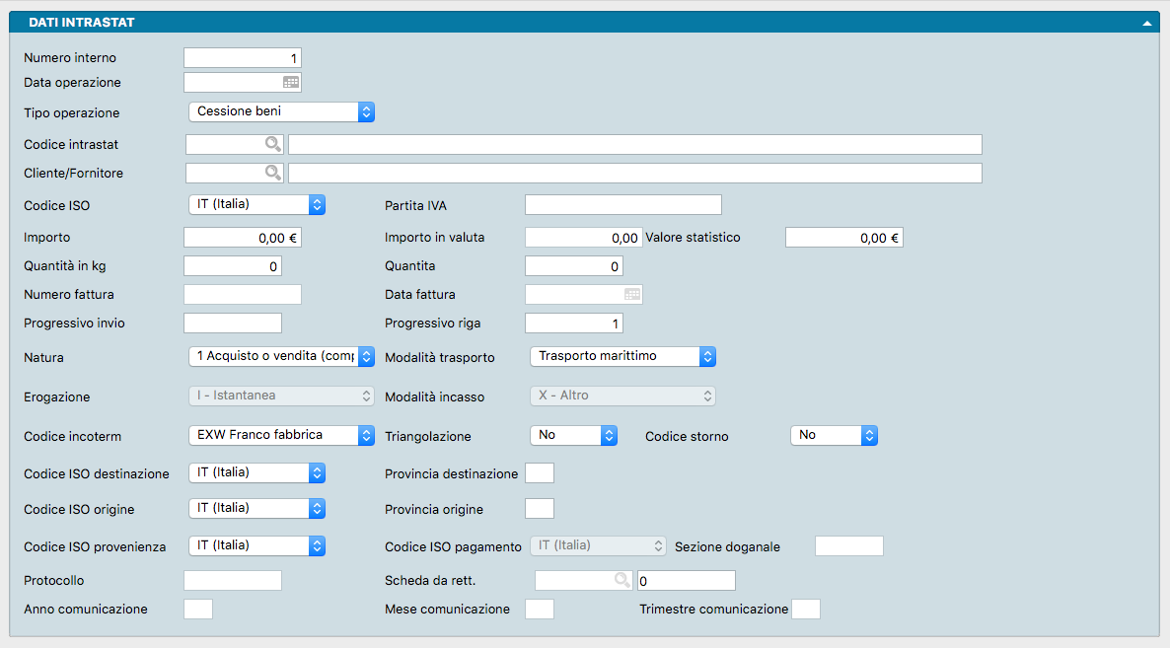Change the Triangolazione option
The height and width of the screenshot is (648, 1170).
point(573,435)
